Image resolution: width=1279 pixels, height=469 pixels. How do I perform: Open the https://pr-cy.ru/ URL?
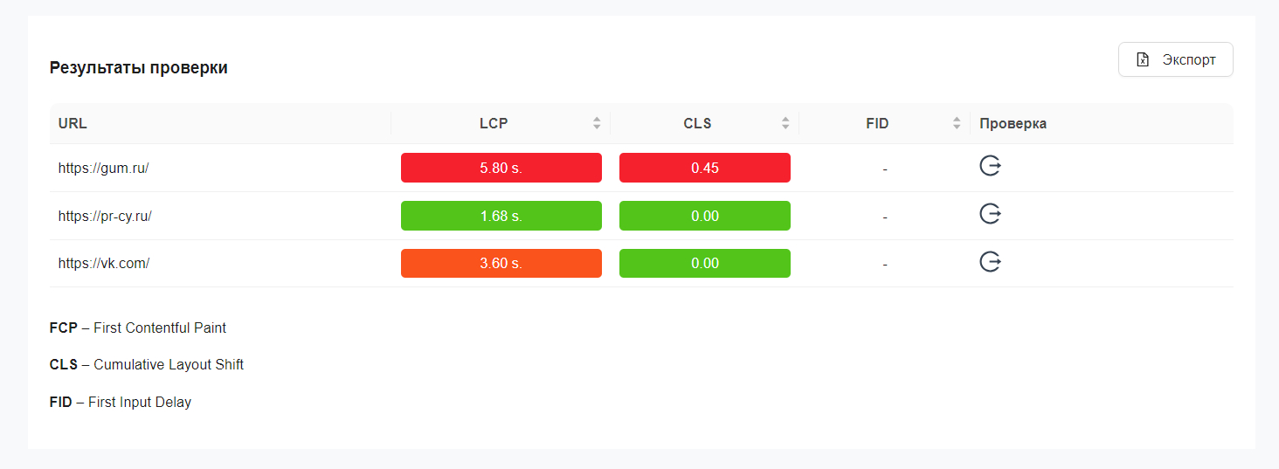pyautogui.click(x=105, y=216)
